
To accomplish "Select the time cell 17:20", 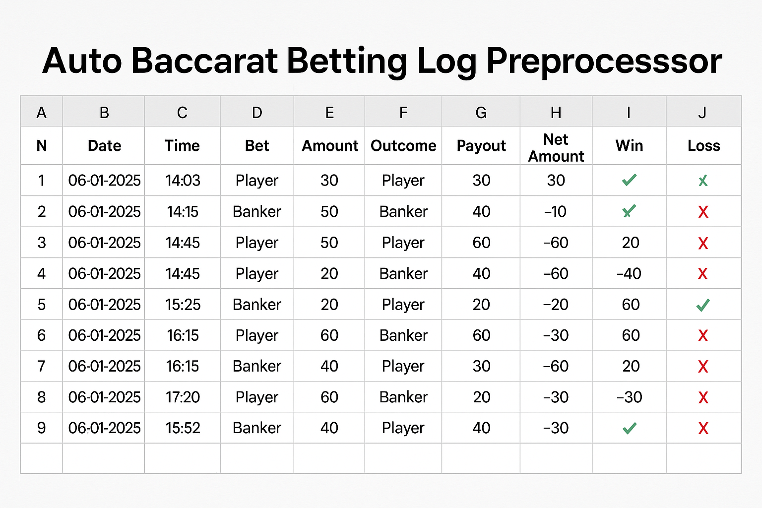I will click(183, 397).
